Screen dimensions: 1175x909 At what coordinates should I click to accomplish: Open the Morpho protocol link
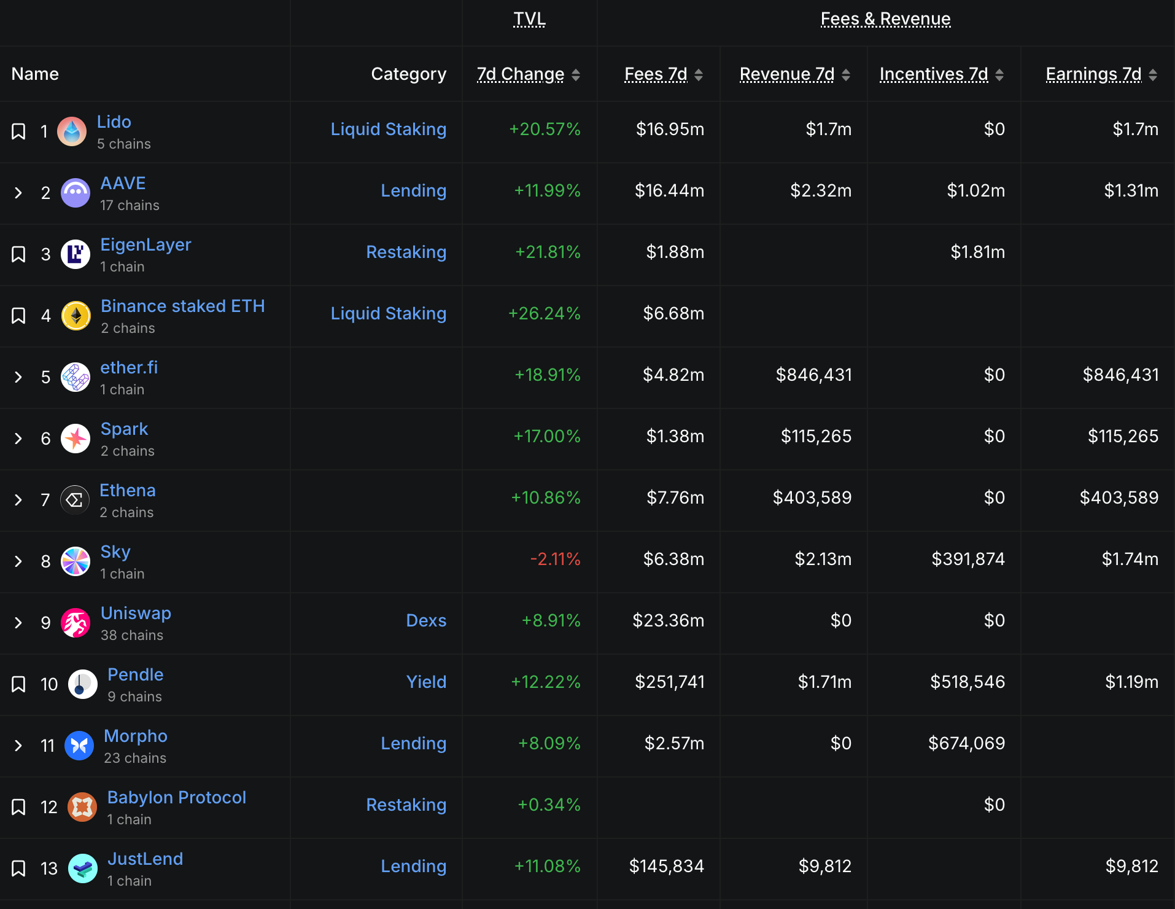[x=136, y=736]
